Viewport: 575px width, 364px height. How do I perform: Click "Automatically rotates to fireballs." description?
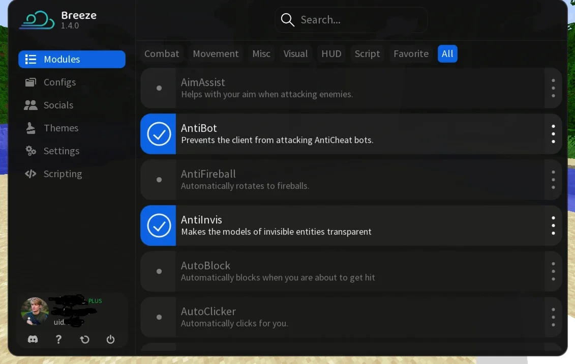(245, 186)
